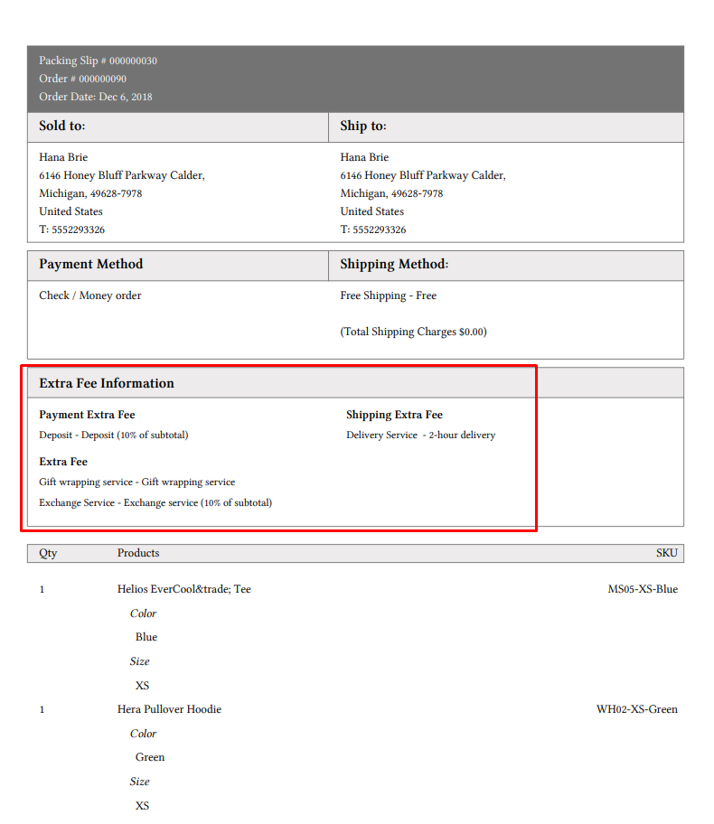The image size is (714, 824).
Task: Select the Sold to heading
Action: click(x=62, y=126)
